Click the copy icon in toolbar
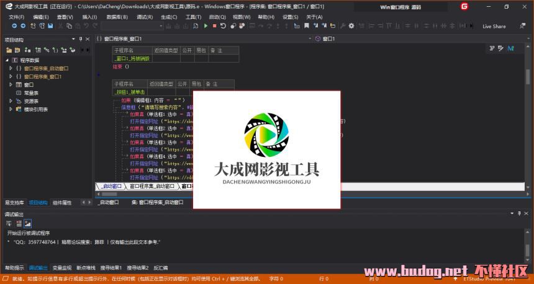This screenshot has height=284, width=534. point(69,26)
